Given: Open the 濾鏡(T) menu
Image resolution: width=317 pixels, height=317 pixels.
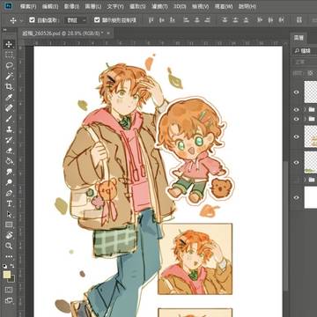Looking at the screenshot, I should [159, 6].
